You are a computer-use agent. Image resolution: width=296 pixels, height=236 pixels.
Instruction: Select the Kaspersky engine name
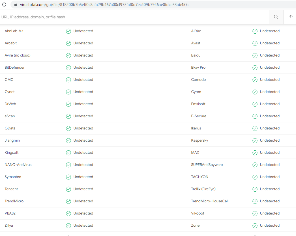(x=201, y=140)
